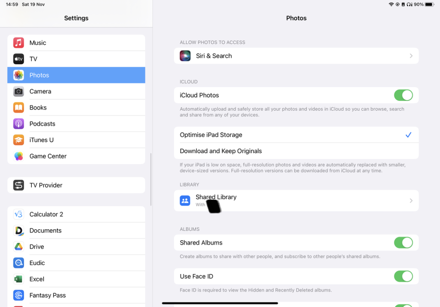
Task: Tap the Documents app icon
Action: [x=18, y=230]
